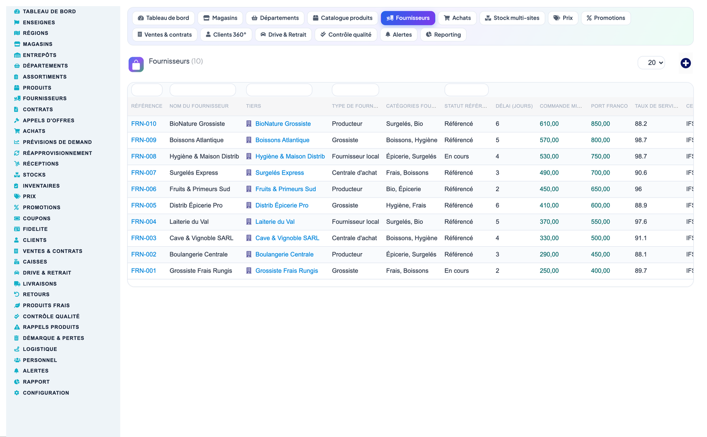The image size is (707, 437).
Task: Click the Prévisions de demande chart icon
Action: pos(17,142)
